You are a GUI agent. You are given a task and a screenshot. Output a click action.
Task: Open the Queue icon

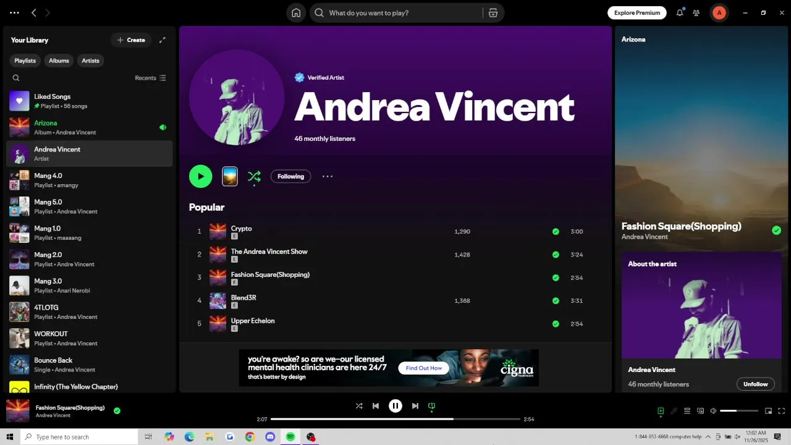tap(687, 411)
